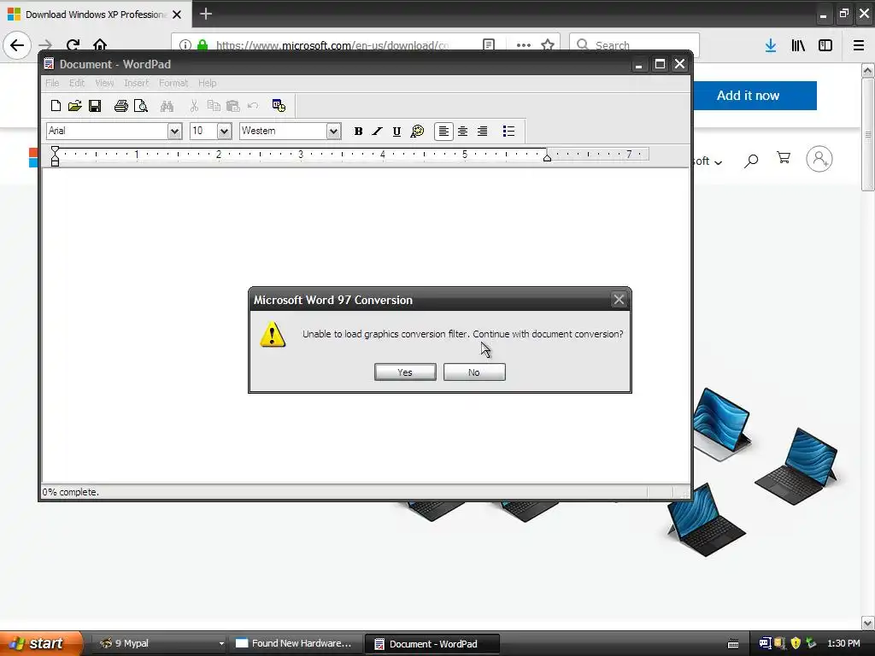Paste using the clipboard icon
Screen dimensions: 875x656
233,106
